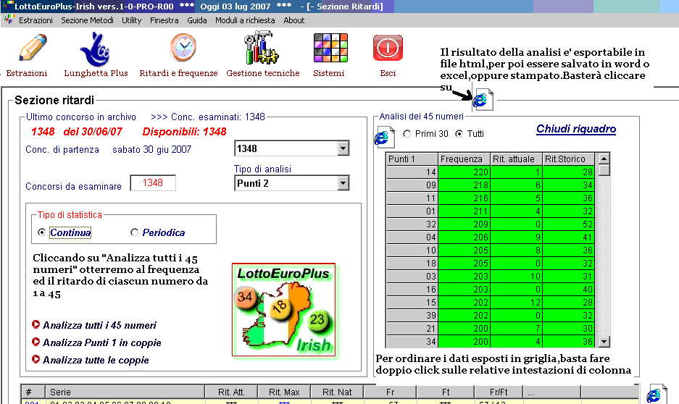This screenshot has height=404, width=679.
Task: Click row number 34 in Punti 1 column
Action: pyautogui.click(x=412, y=341)
